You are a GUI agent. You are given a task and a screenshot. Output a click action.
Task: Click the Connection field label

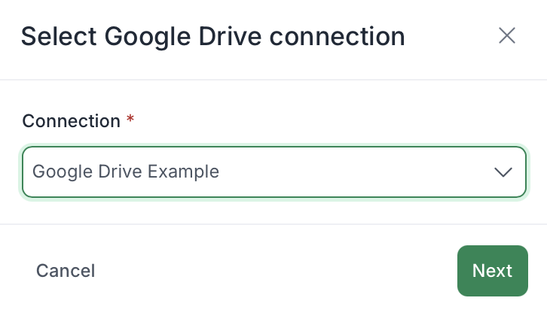[x=71, y=121]
